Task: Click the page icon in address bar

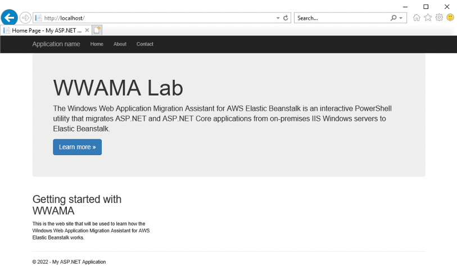Action: coord(38,18)
